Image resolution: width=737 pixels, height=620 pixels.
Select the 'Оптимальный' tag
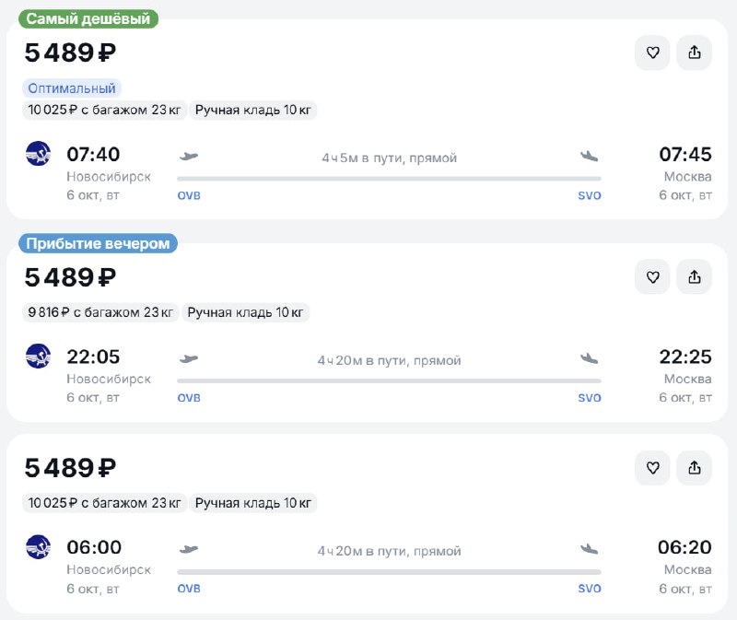(x=72, y=88)
